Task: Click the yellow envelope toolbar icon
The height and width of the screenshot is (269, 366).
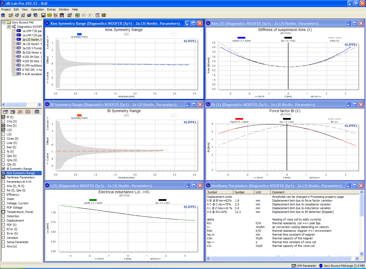Action: point(50,15)
